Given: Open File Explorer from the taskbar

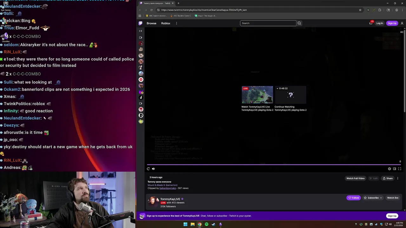Looking at the screenshot, I should pos(193,224).
